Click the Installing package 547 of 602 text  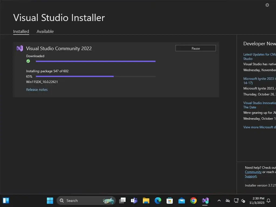(x=47, y=71)
